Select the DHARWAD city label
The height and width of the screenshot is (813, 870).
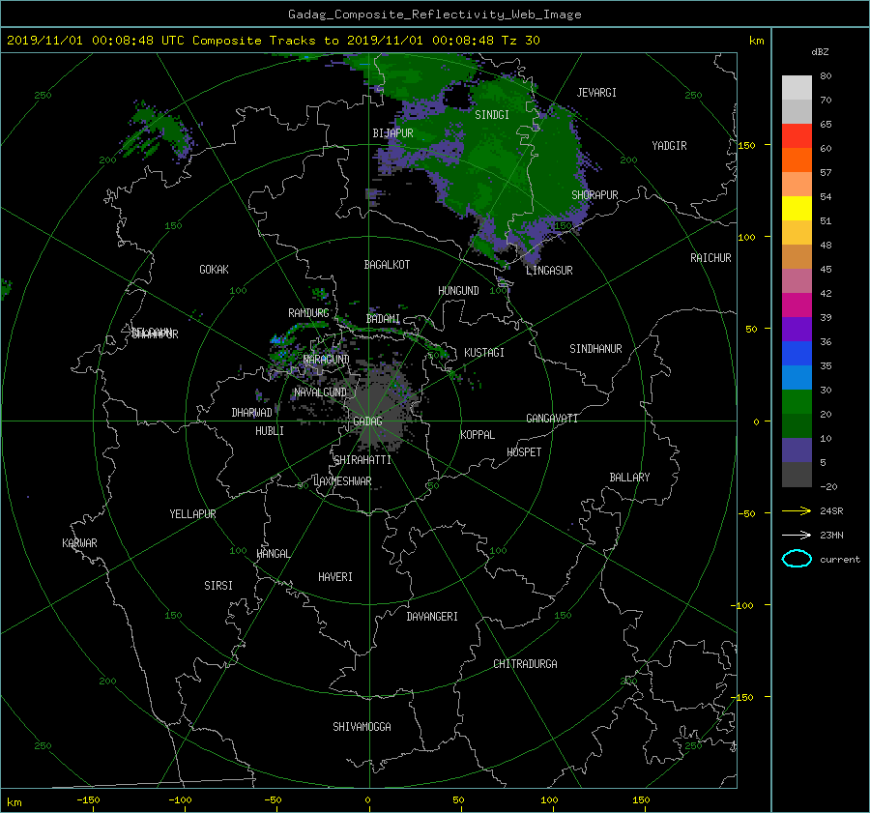251,413
